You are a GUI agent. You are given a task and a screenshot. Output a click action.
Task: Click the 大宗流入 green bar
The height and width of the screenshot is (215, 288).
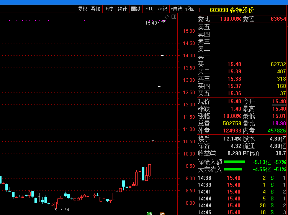[233, 169]
